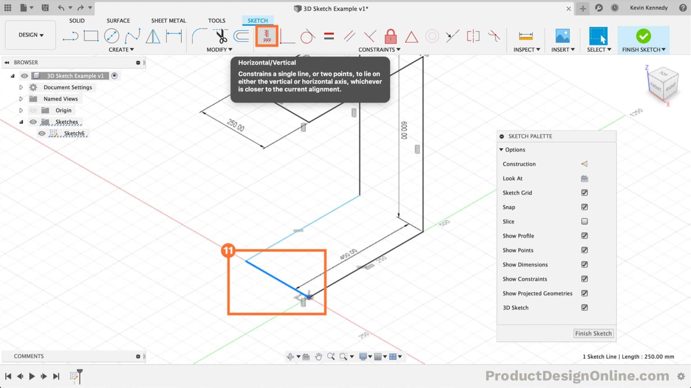
Task: Apply the Fix/UnFix lock constraint
Action: coord(390,36)
